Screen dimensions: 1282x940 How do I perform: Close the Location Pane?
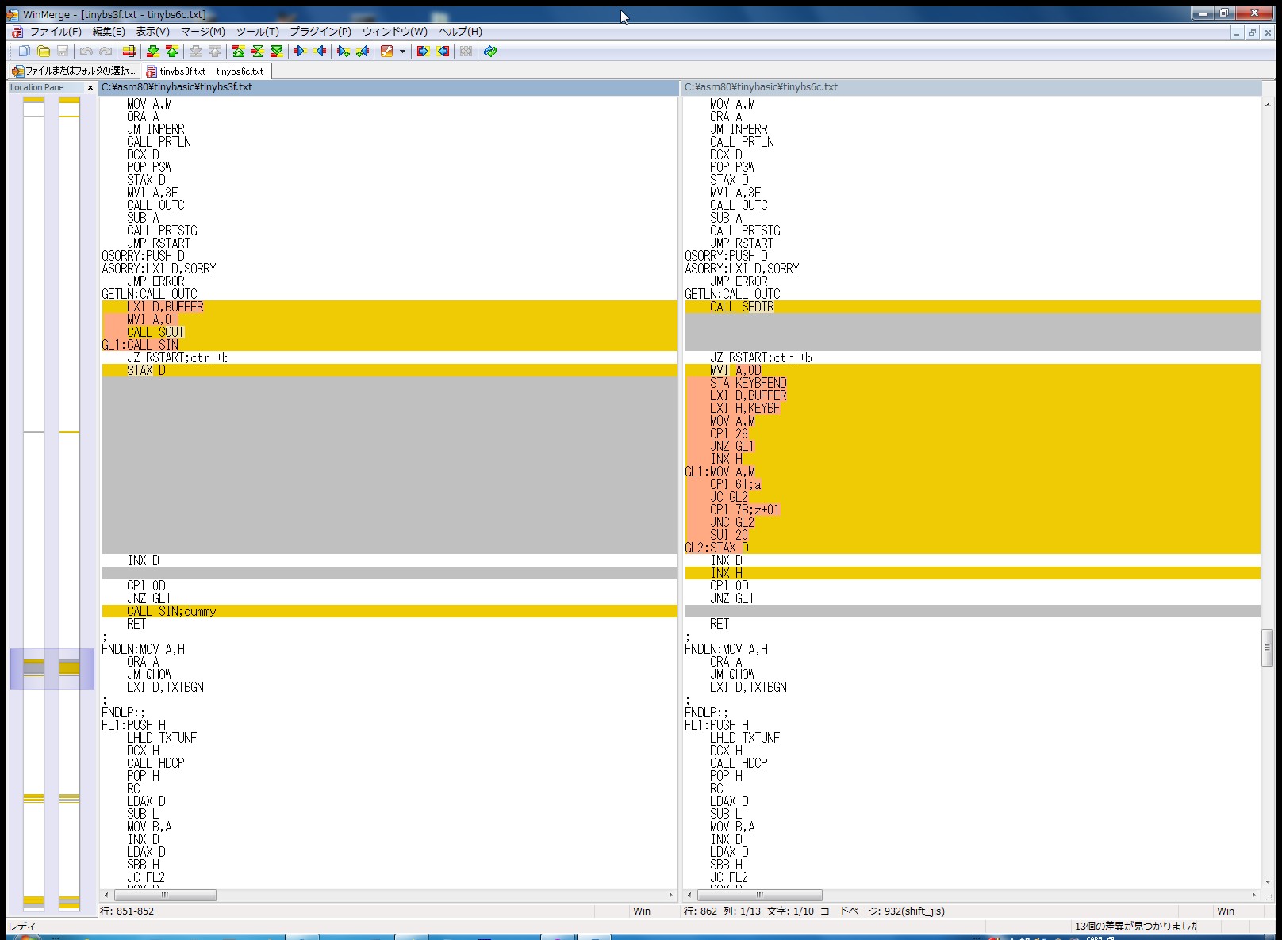pos(90,88)
